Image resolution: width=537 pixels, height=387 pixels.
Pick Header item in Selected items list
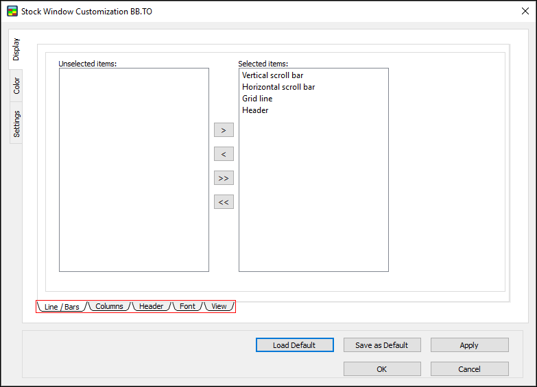pyautogui.click(x=255, y=110)
